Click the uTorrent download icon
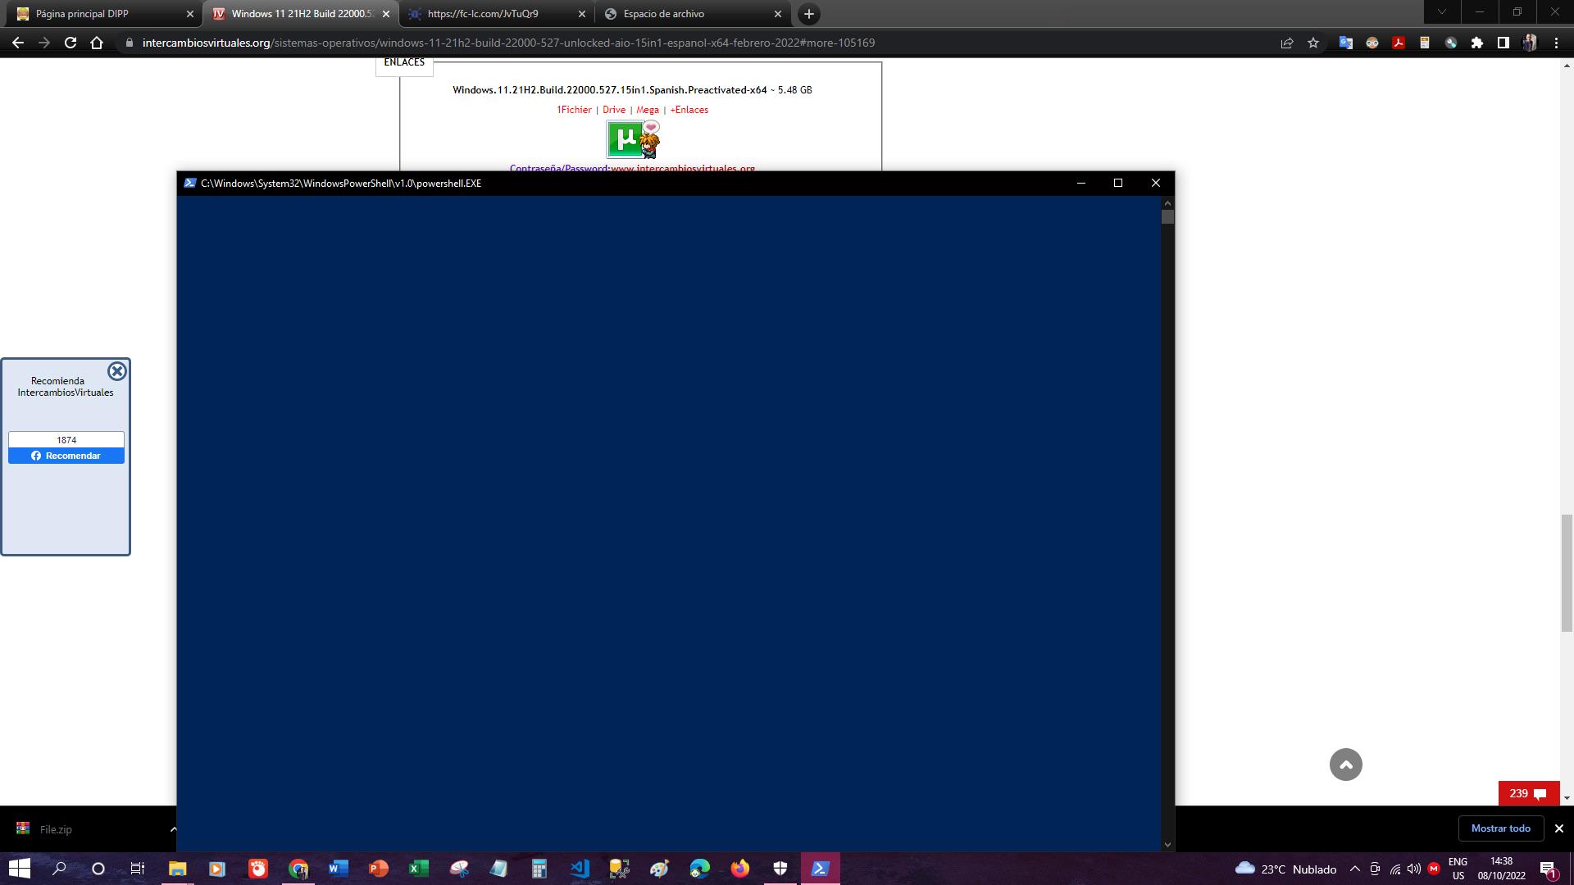 pyautogui.click(x=626, y=139)
